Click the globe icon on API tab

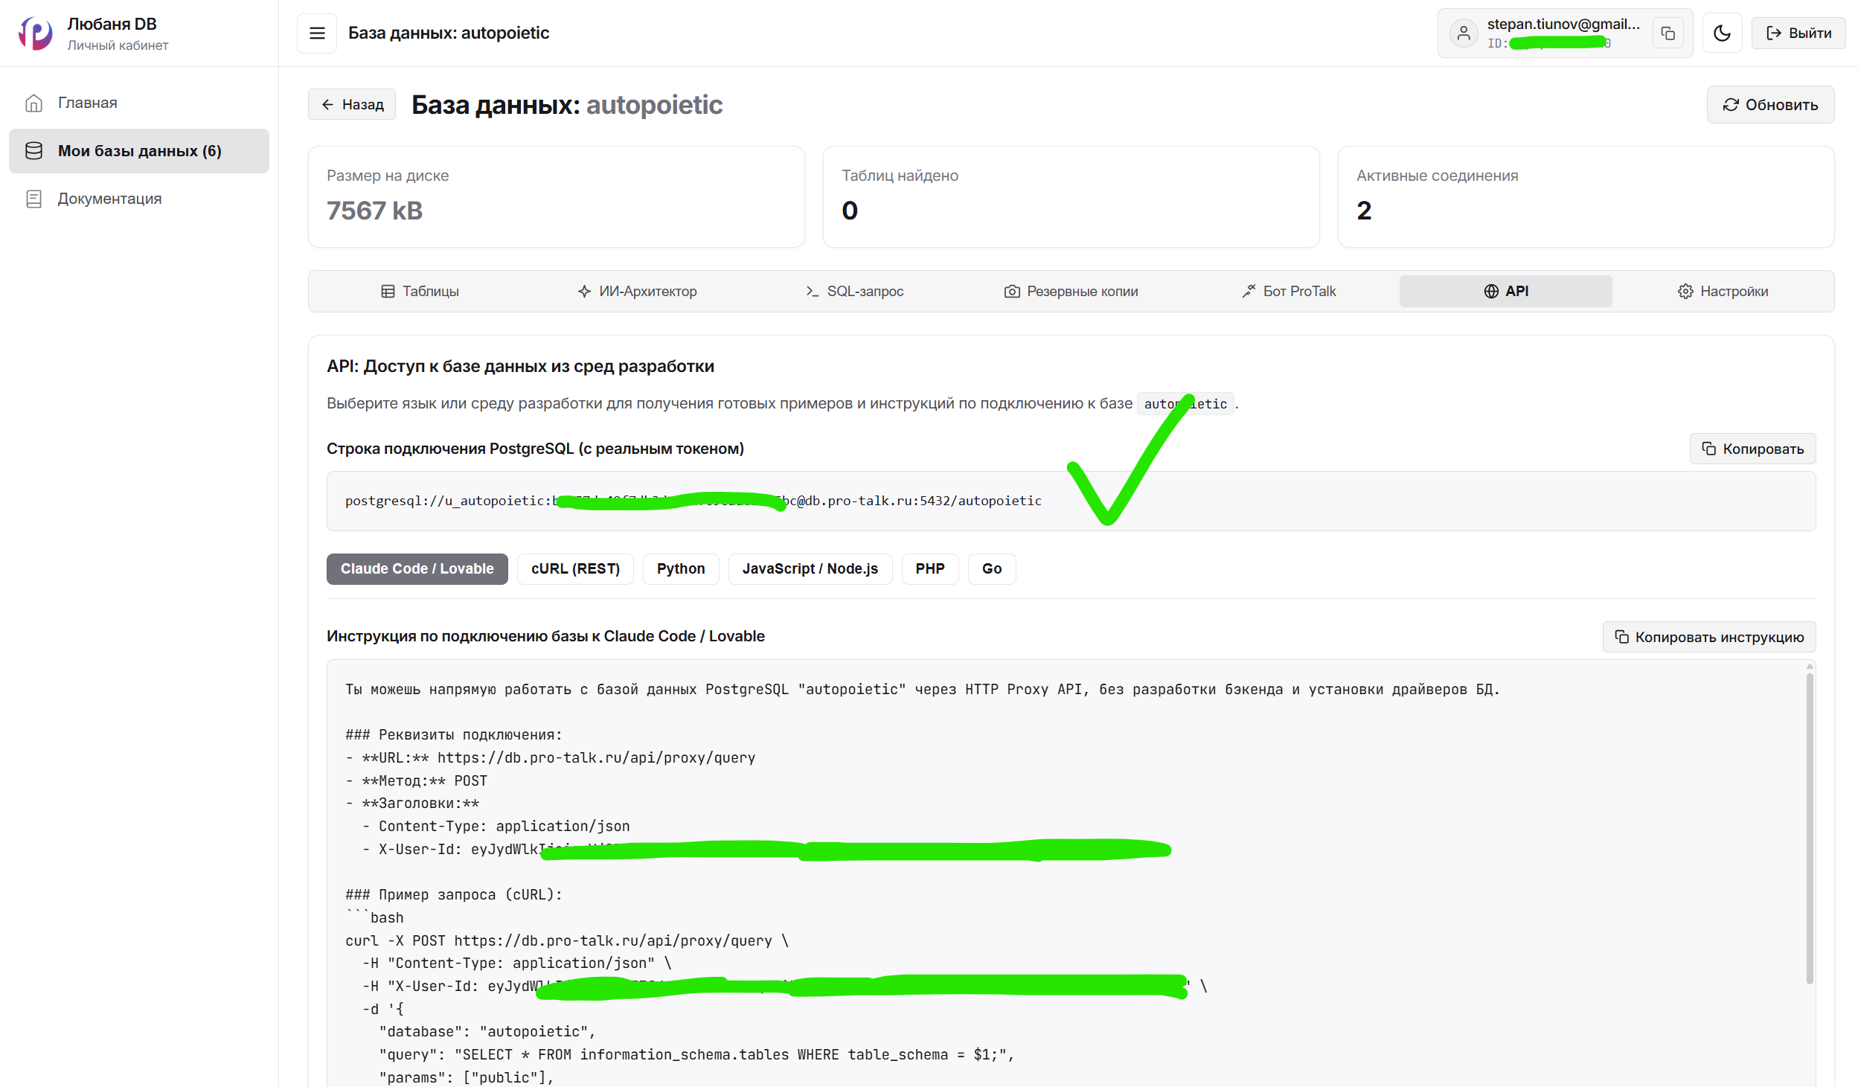tap(1491, 291)
